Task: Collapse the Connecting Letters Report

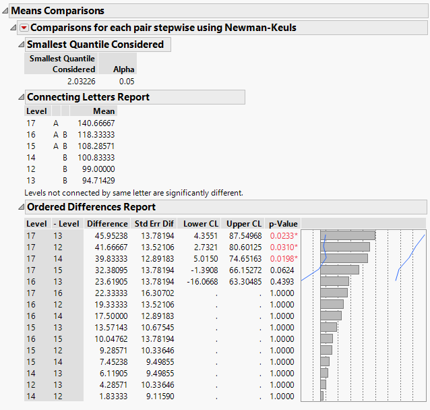Action: (x=20, y=97)
